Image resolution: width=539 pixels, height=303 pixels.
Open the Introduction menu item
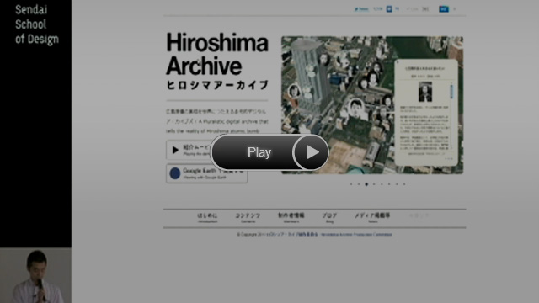tap(208, 218)
